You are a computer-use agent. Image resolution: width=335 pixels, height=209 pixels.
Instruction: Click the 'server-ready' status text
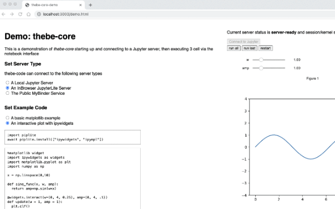[x=284, y=32]
